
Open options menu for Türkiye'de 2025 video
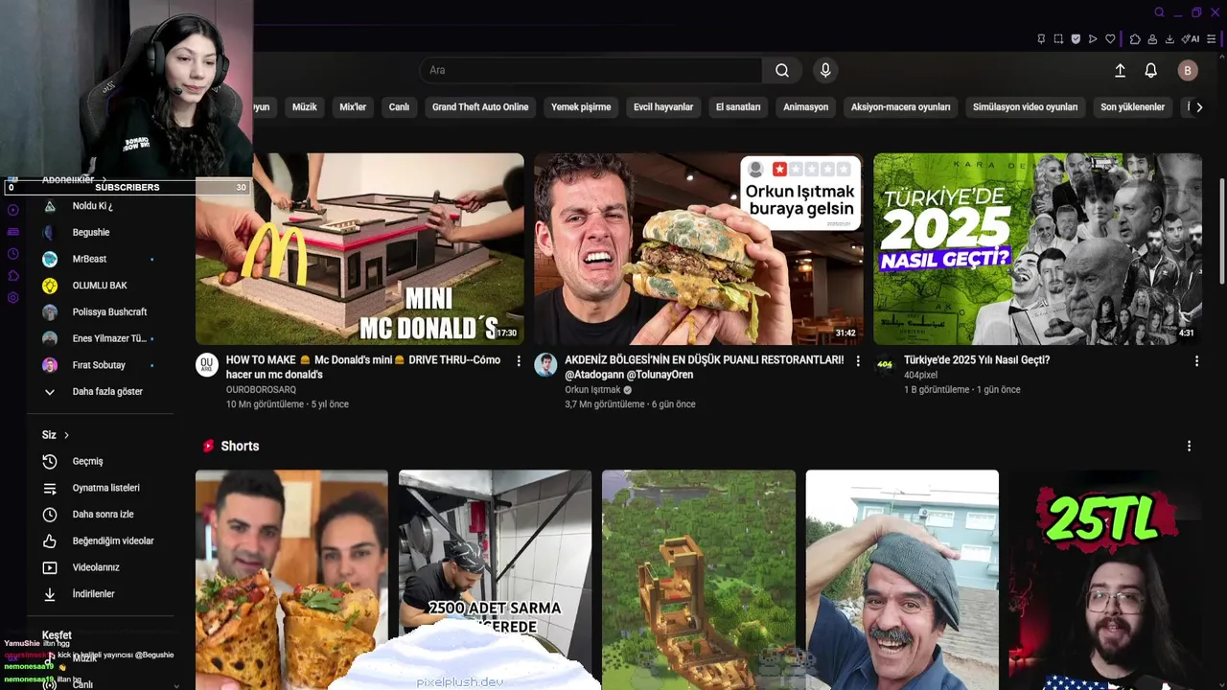coord(1196,361)
